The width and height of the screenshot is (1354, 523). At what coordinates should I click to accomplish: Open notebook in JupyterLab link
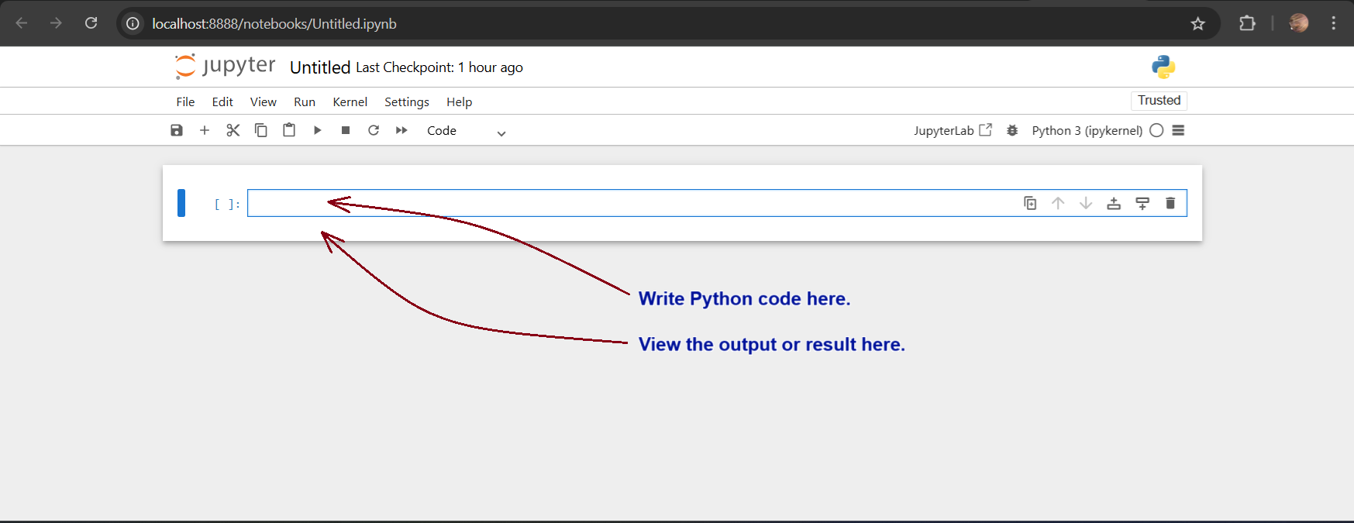pos(952,130)
